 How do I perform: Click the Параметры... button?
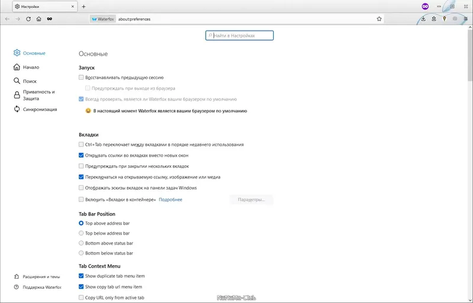point(251,200)
